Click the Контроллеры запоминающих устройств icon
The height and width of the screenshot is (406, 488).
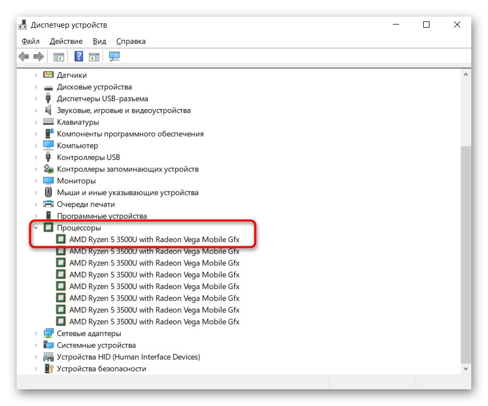click(x=49, y=169)
